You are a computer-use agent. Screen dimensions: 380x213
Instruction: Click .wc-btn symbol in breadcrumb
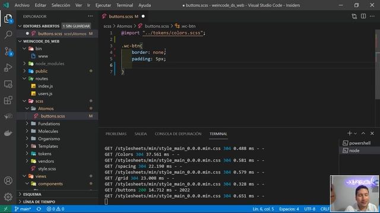(x=185, y=26)
